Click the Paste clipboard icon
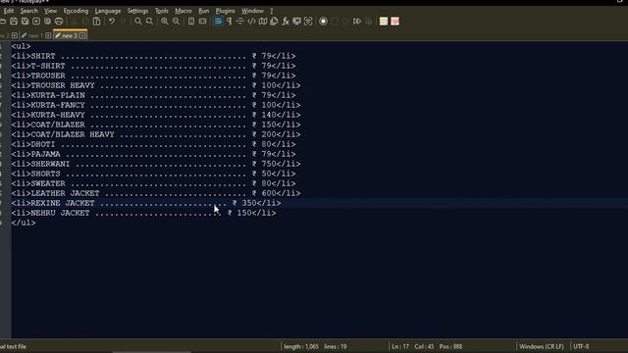 (x=96, y=22)
